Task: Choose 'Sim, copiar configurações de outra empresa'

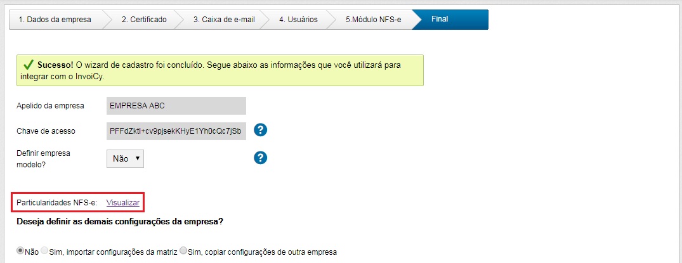Action: 184,251
